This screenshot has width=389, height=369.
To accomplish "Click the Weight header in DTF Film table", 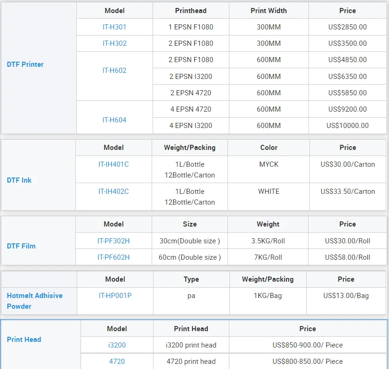I will click(x=268, y=224).
